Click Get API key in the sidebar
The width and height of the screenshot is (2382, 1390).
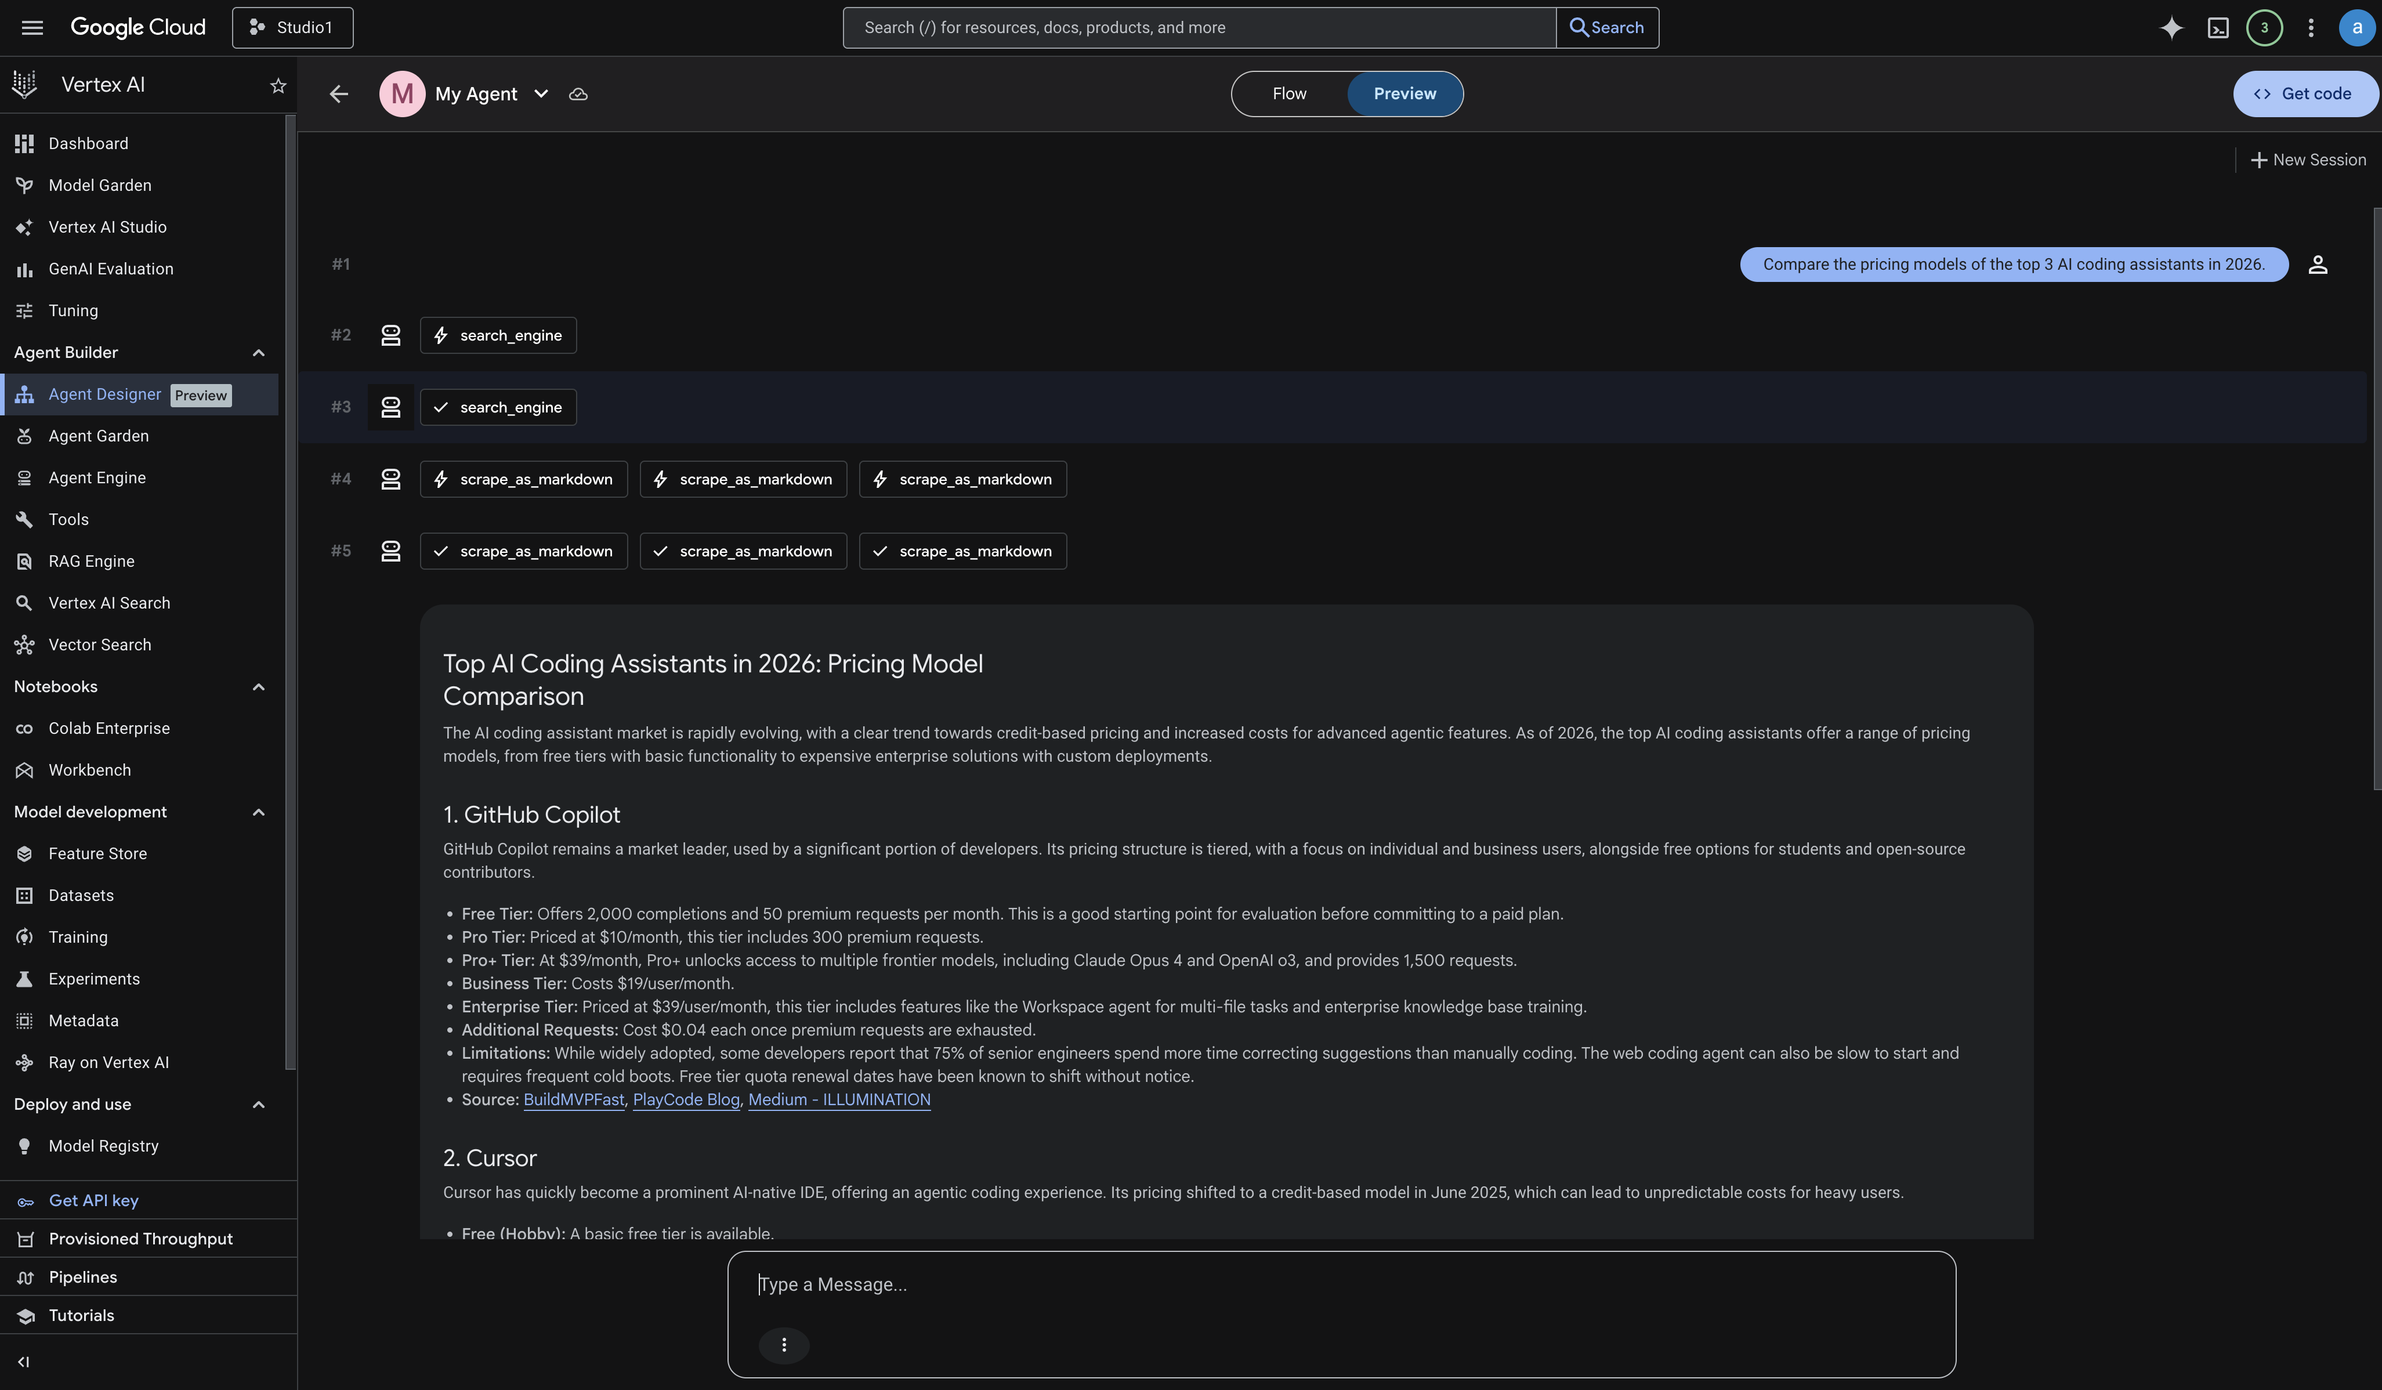click(x=93, y=1200)
